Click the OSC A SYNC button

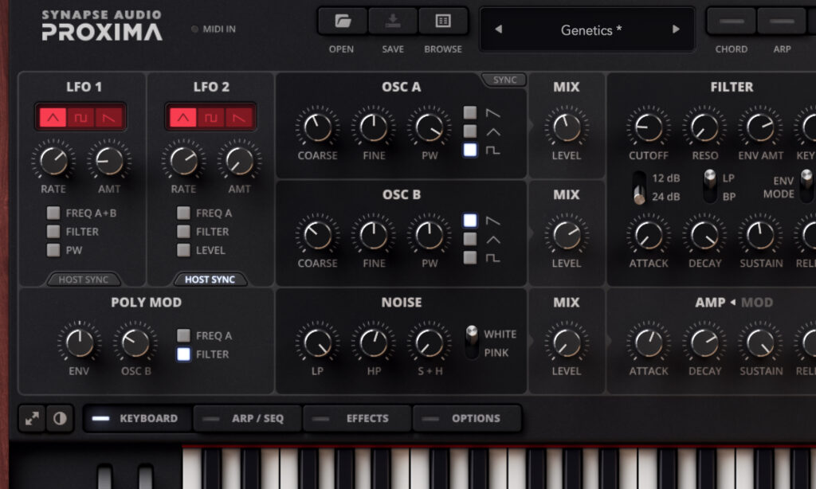504,80
